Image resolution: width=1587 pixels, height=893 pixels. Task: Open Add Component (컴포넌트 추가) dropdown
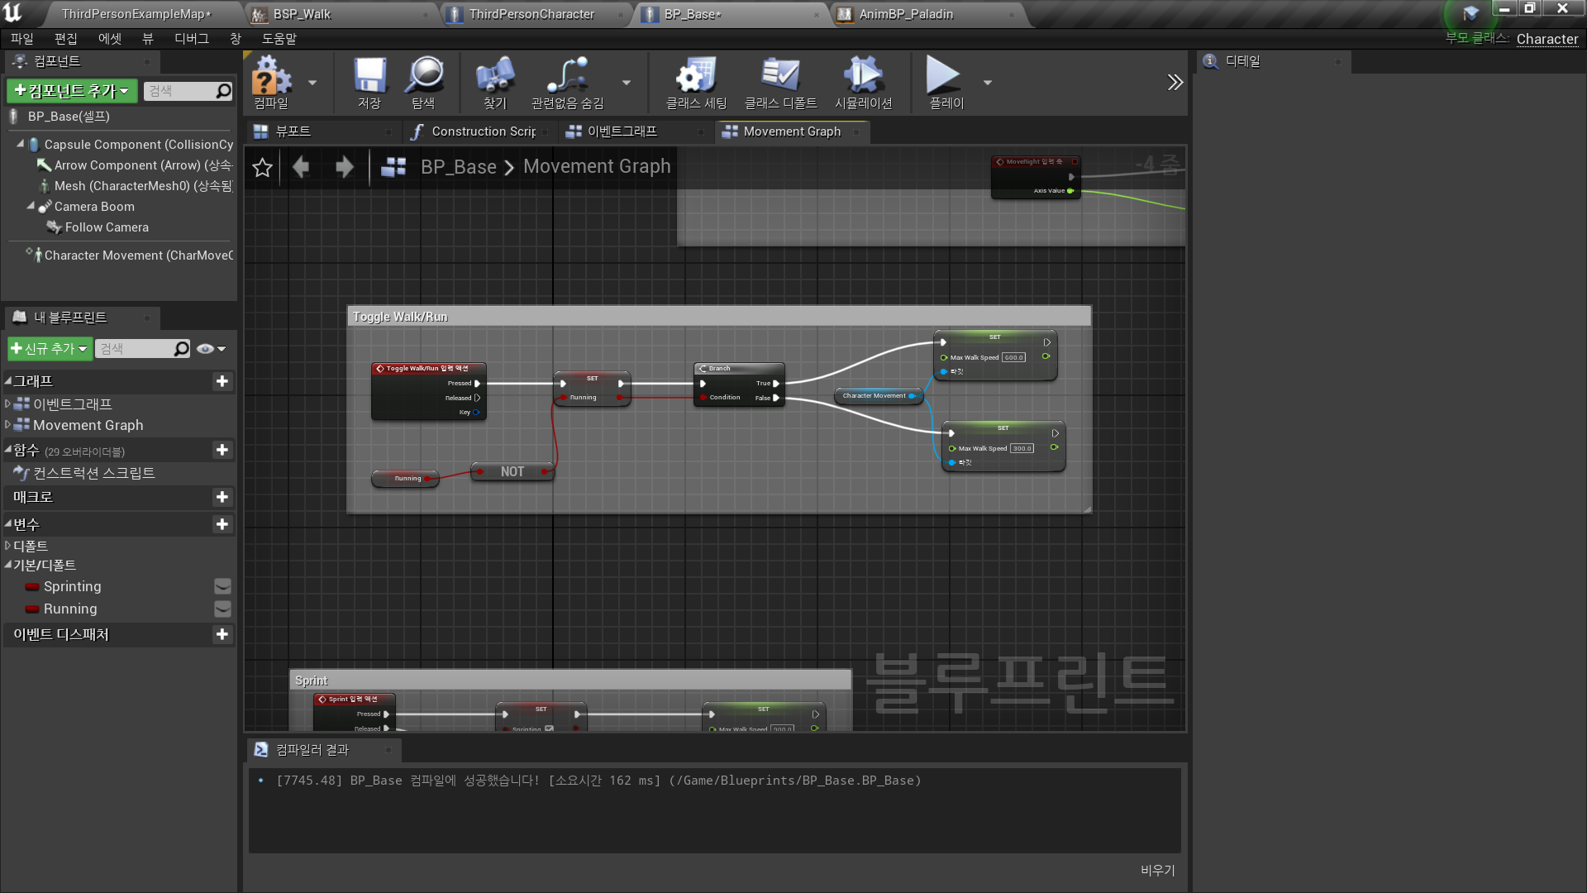pos(72,91)
